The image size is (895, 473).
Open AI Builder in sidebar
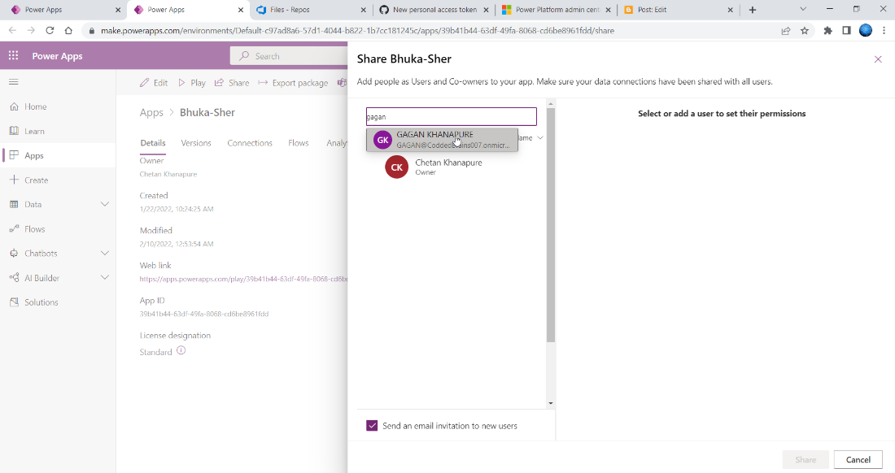[x=41, y=278]
